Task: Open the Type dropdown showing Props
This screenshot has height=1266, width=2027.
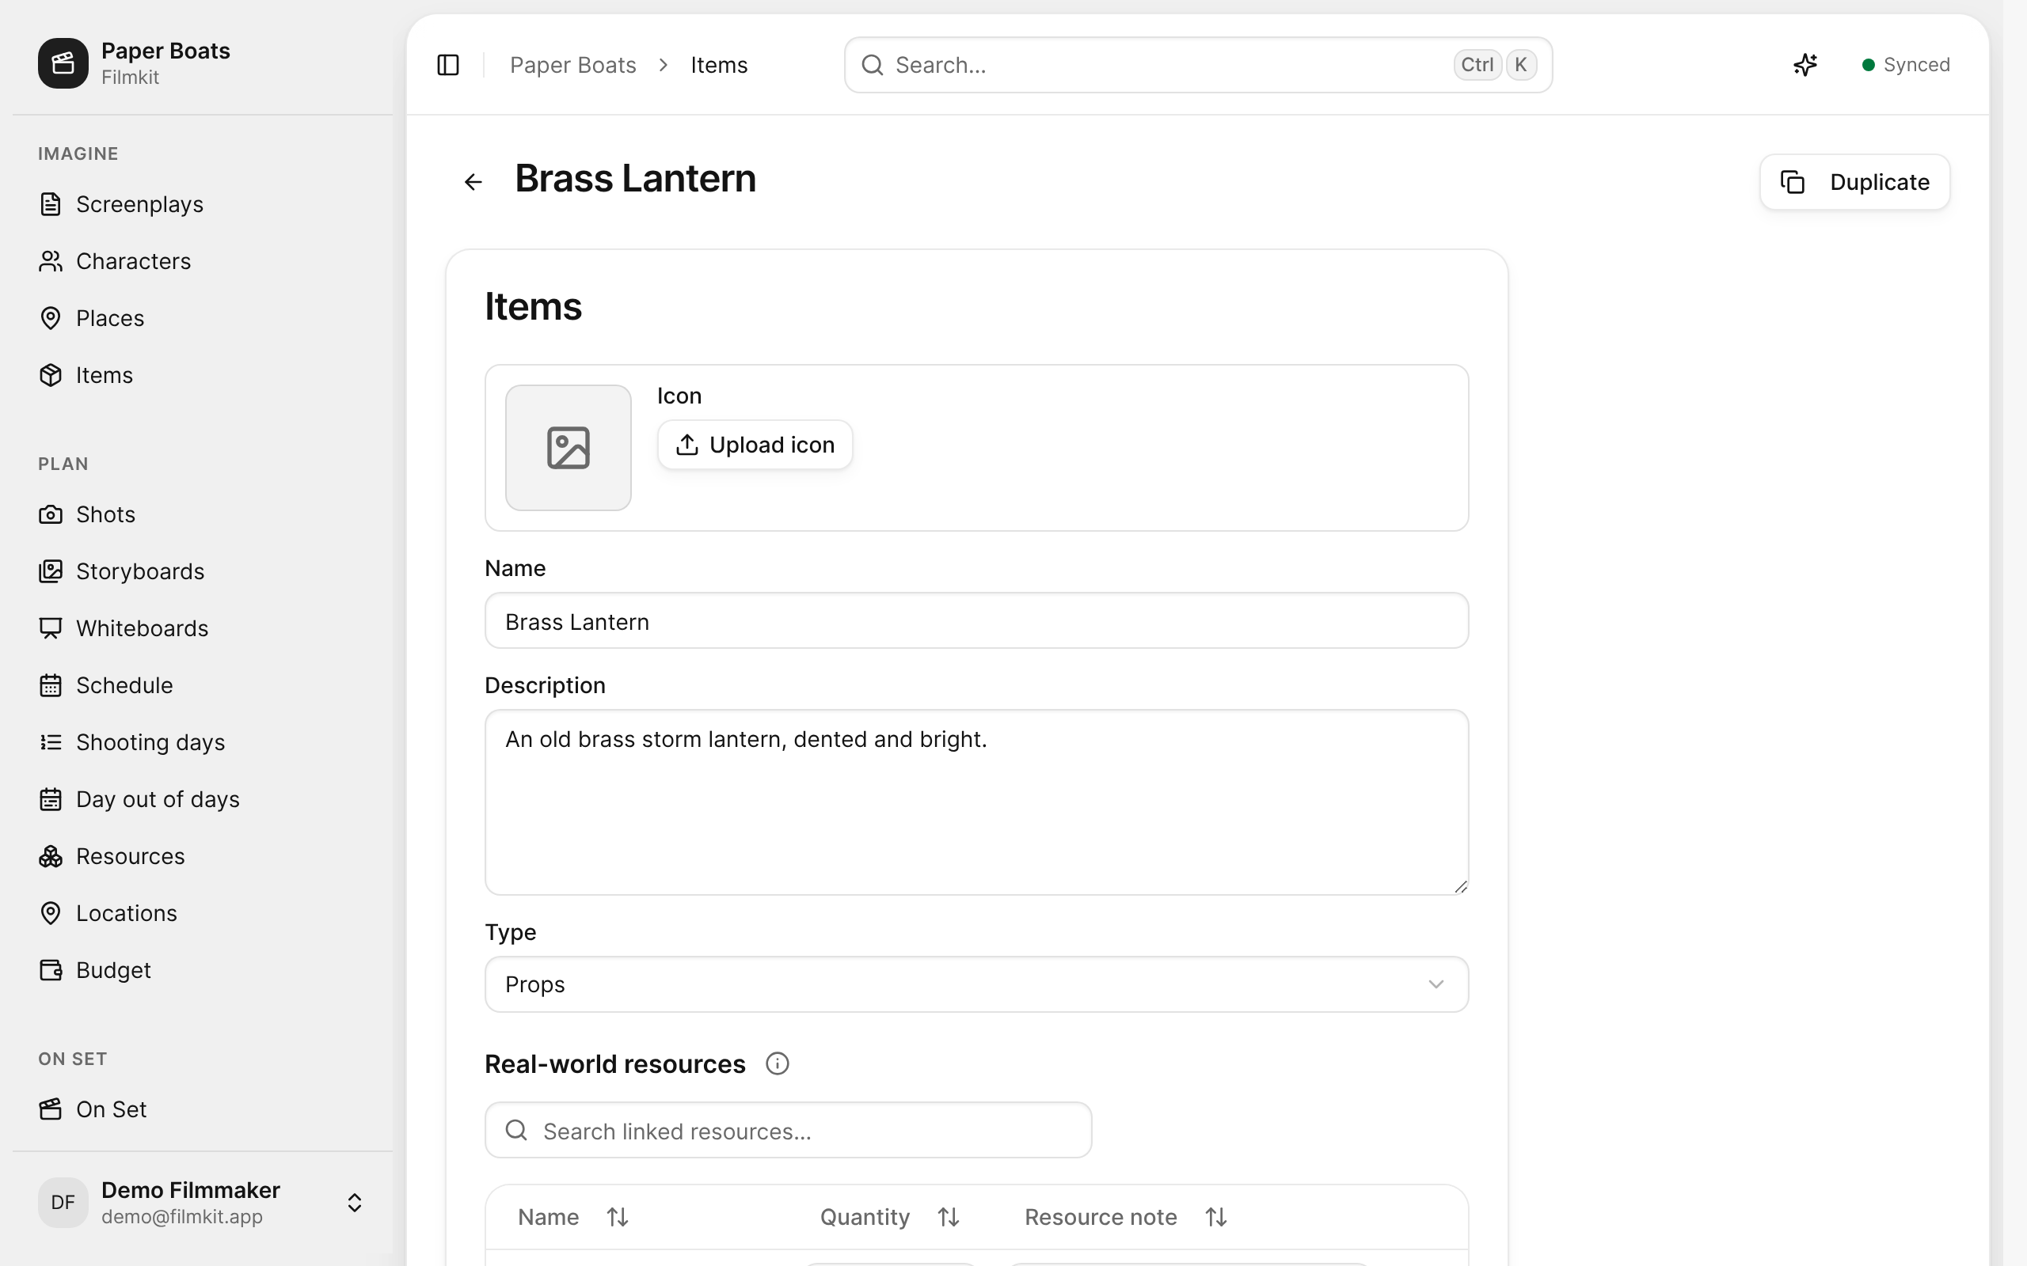Action: point(976,984)
